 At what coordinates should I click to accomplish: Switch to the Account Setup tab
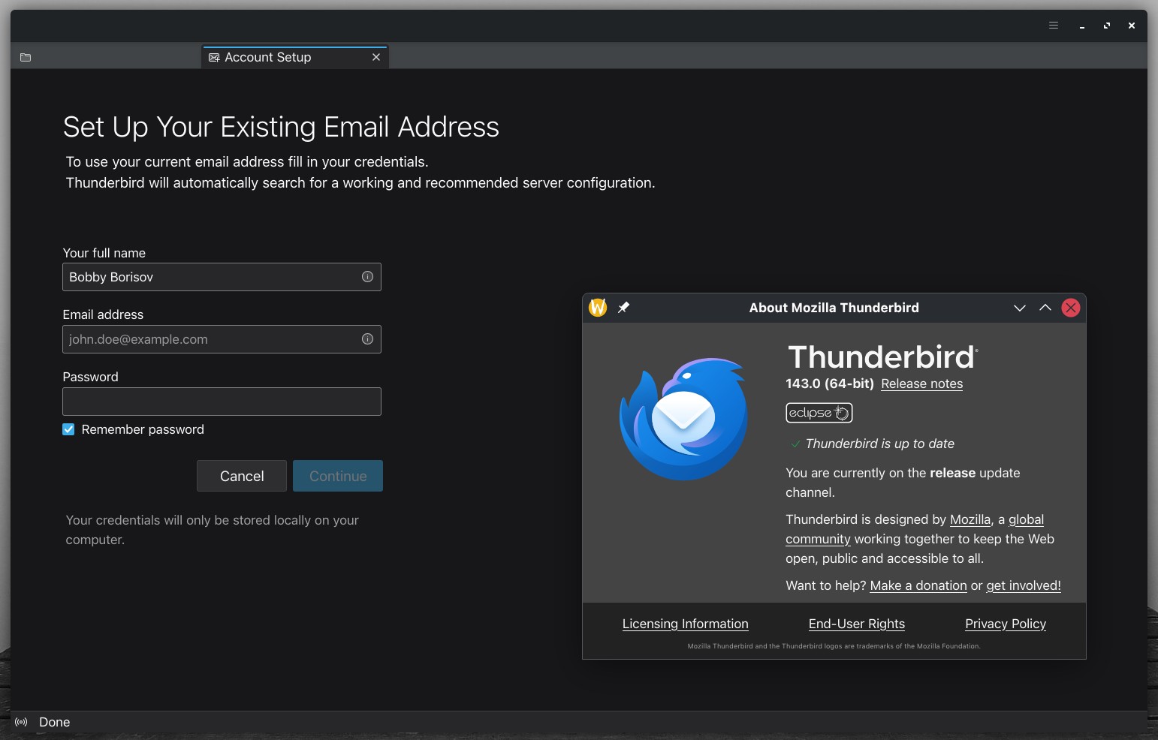tap(294, 57)
